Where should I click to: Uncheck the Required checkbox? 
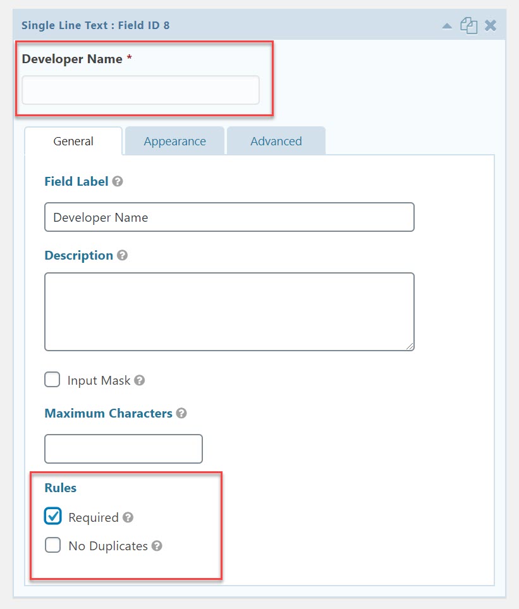(53, 516)
